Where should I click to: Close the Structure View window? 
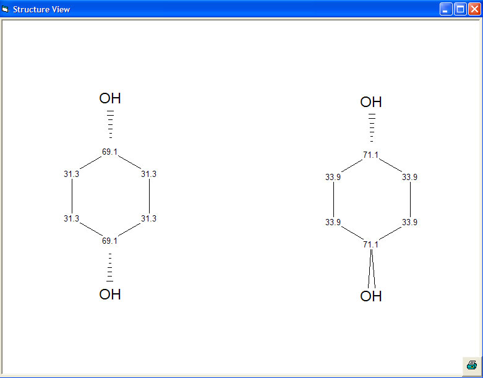(474, 9)
